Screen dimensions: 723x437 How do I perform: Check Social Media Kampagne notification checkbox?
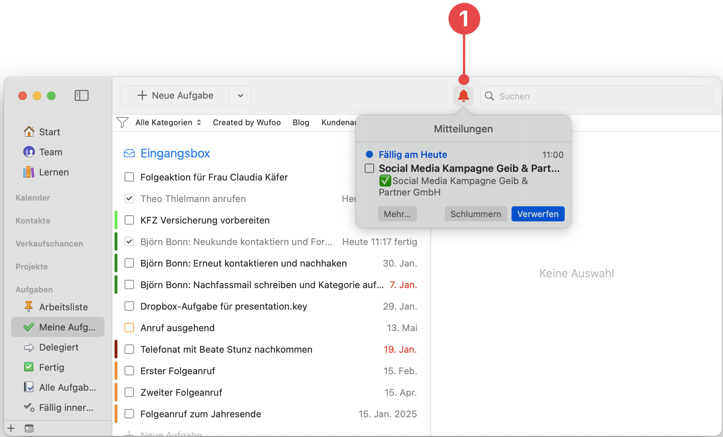pyautogui.click(x=369, y=168)
